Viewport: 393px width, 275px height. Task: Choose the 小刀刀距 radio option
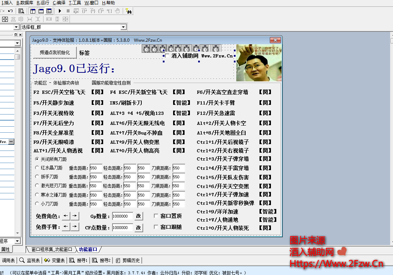click(37, 204)
